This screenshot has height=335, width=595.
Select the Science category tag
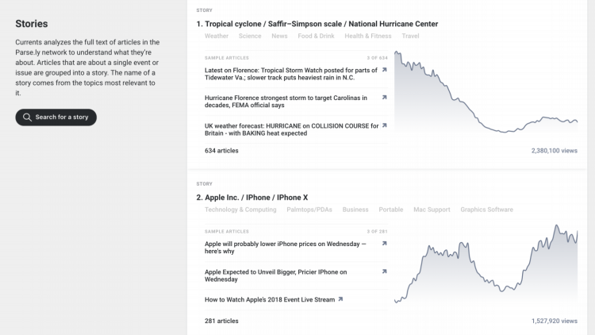pyautogui.click(x=250, y=36)
